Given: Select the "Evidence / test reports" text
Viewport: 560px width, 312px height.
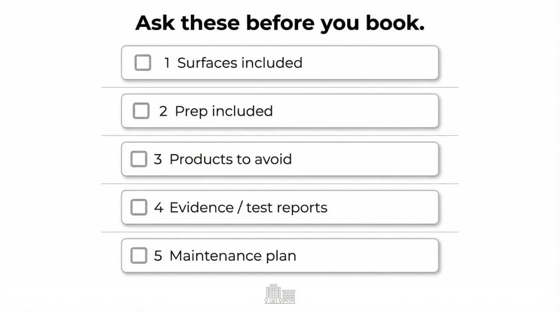Looking at the screenshot, I should click(x=248, y=207).
